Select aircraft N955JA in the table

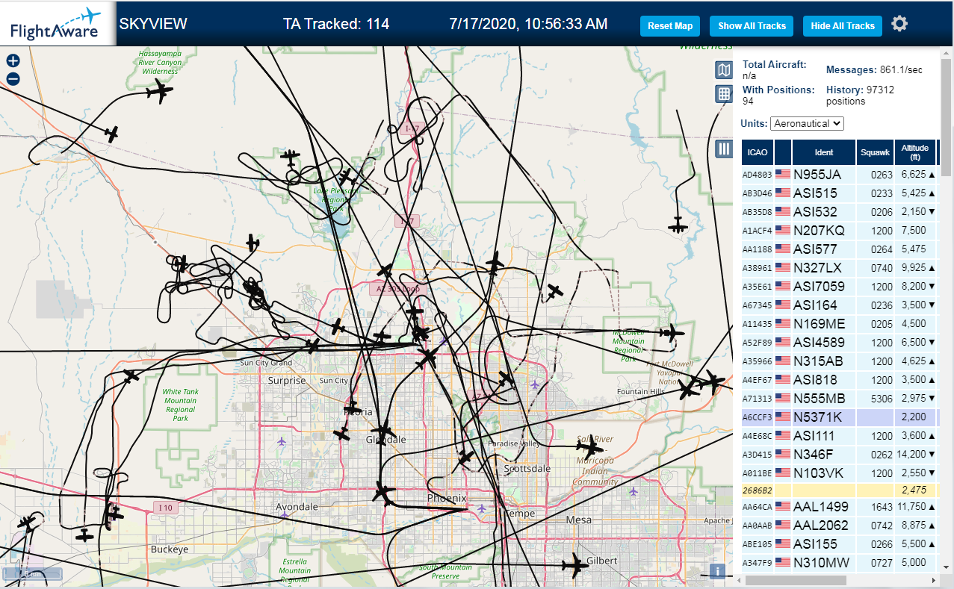[840, 175]
